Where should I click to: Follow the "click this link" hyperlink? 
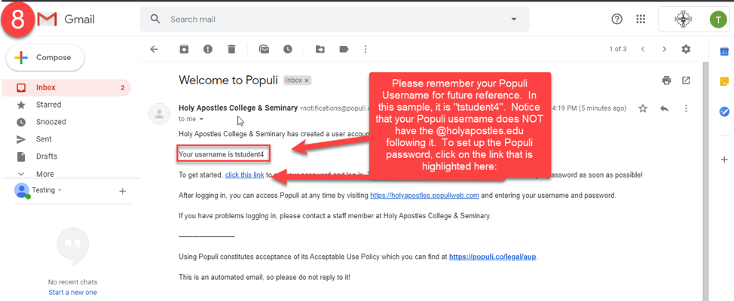click(x=244, y=175)
